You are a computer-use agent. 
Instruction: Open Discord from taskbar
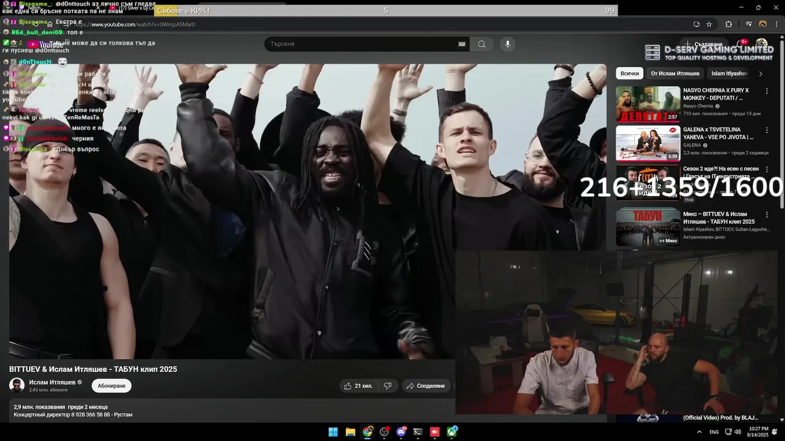402,432
